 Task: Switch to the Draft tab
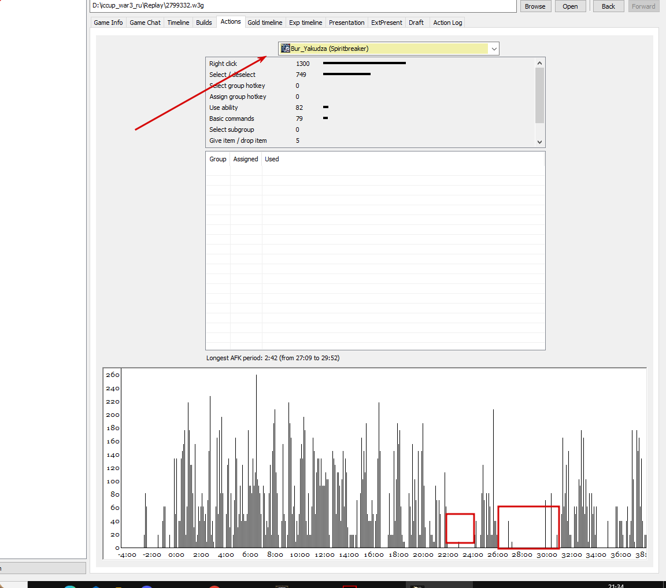[x=416, y=23]
